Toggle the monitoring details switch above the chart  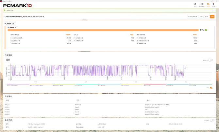pyautogui.click(x=211, y=60)
